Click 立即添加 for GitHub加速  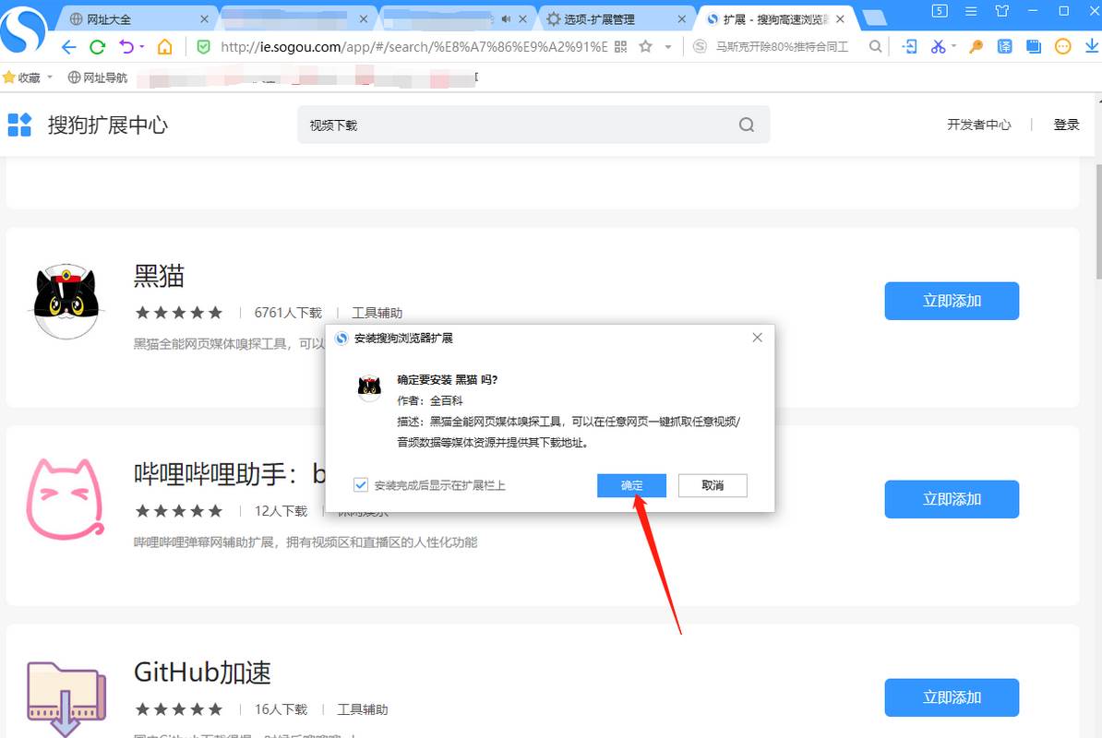(952, 697)
